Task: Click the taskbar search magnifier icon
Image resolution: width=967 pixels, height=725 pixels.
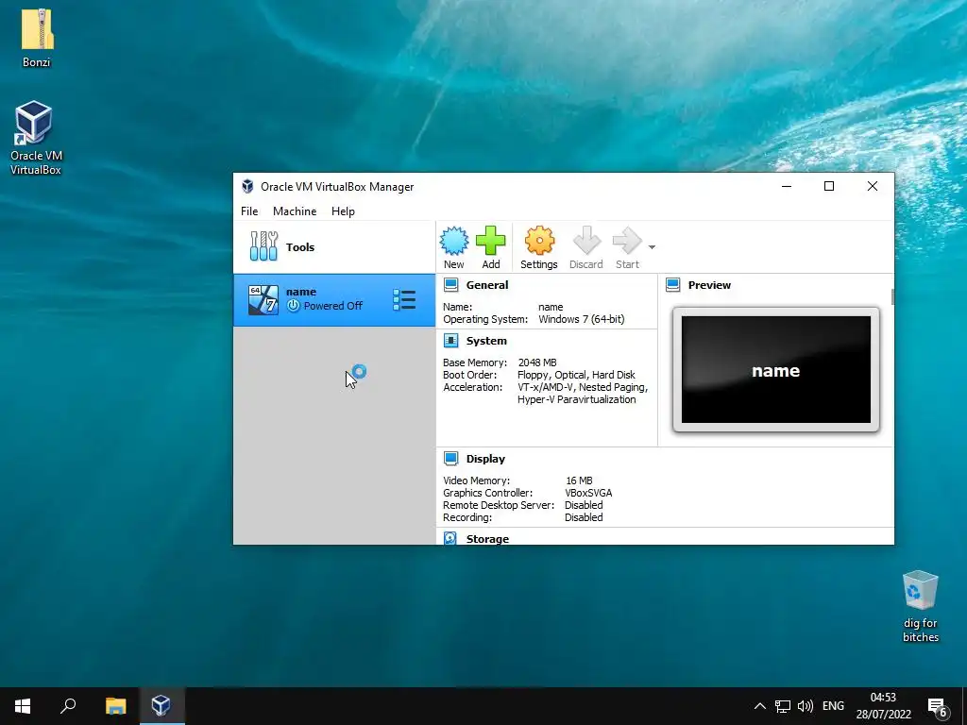Action: coord(68,706)
